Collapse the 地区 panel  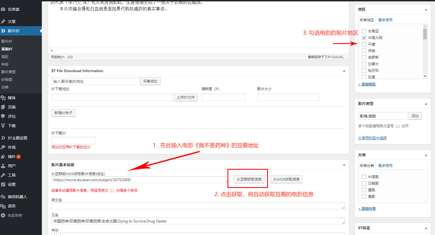tap(426, 10)
